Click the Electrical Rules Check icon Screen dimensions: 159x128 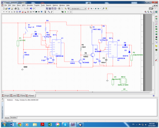pyautogui.click(x=89, y=9)
